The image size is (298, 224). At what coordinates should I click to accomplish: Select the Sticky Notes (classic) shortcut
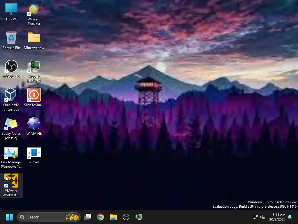coord(11,128)
